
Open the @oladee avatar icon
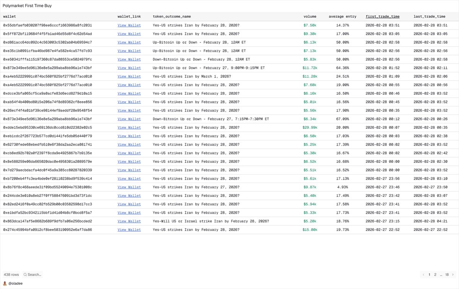coord(5,284)
